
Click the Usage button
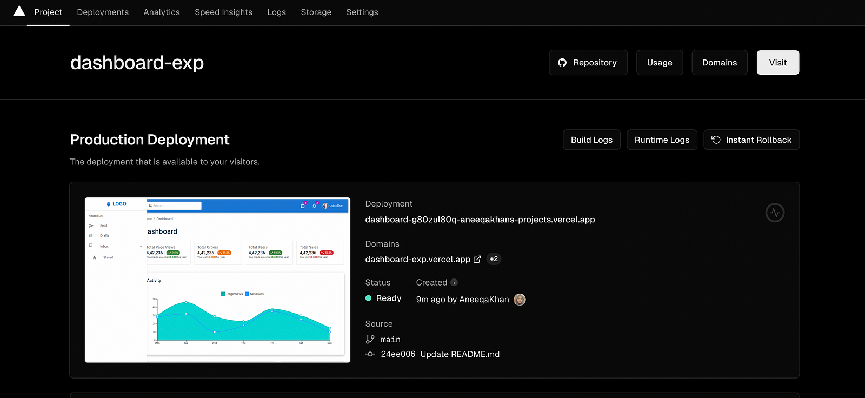660,63
